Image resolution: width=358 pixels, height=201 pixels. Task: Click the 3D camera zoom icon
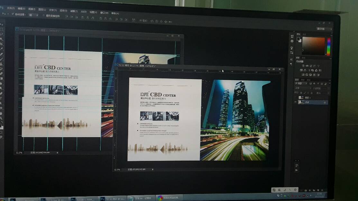pyautogui.click(x=170, y=22)
